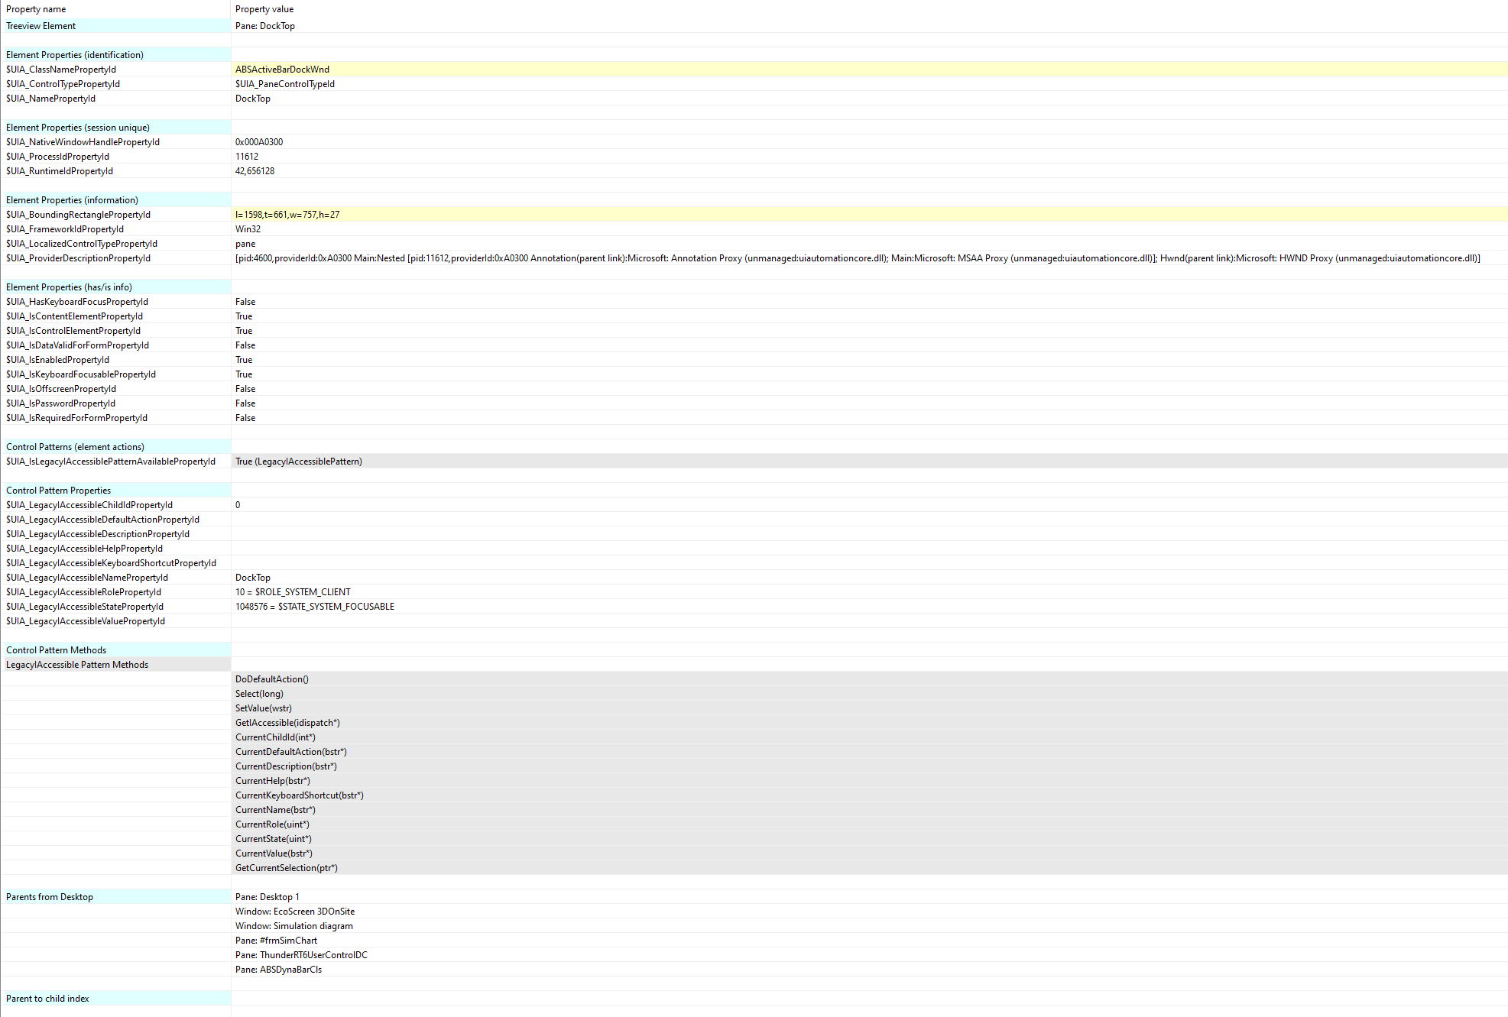Click the 'Property name' column header
The height and width of the screenshot is (1017, 1508).
click(x=36, y=9)
